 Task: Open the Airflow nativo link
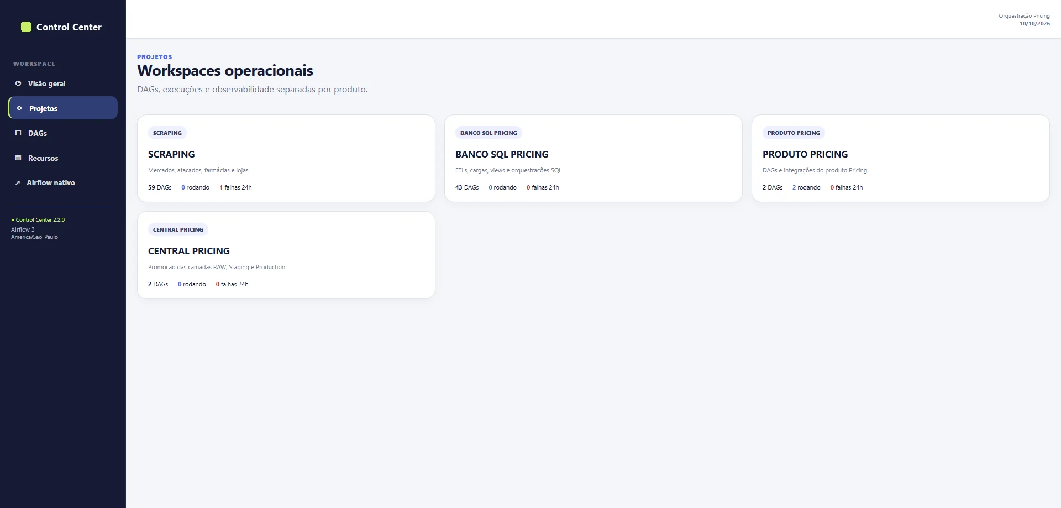tap(63, 182)
